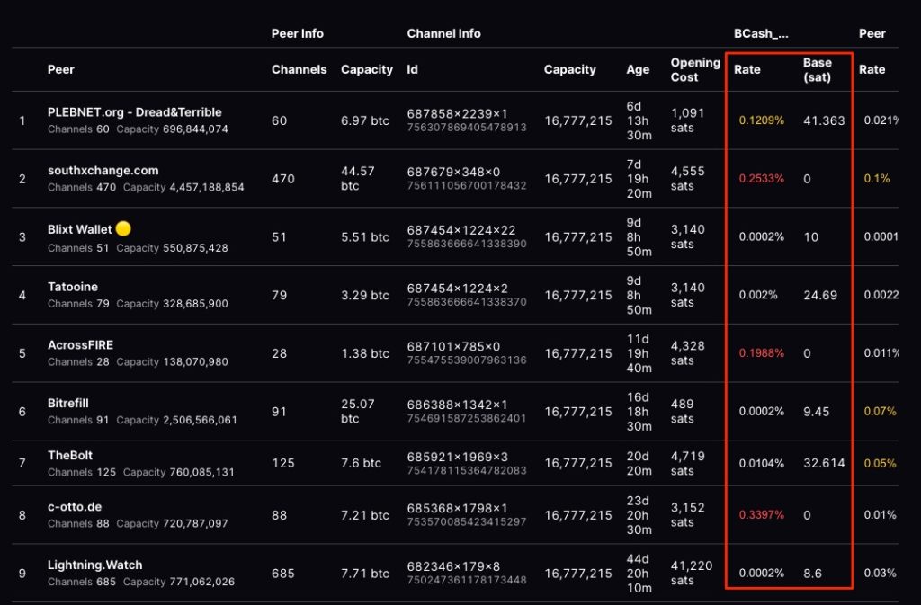Click channel id 687454×1224×22
Viewport: 921px width, 605px height.
pyautogui.click(x=461, y=230)
